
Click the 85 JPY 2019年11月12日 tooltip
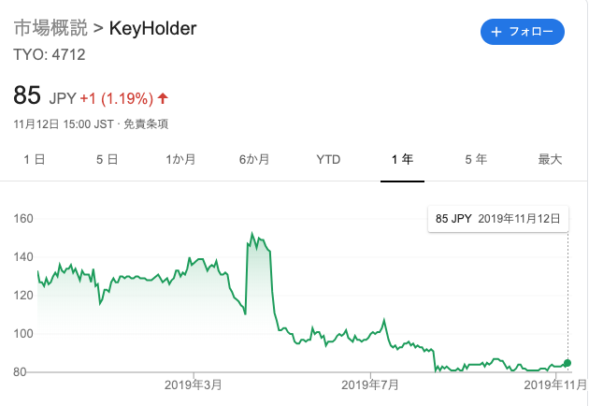(x=498, y=218)
